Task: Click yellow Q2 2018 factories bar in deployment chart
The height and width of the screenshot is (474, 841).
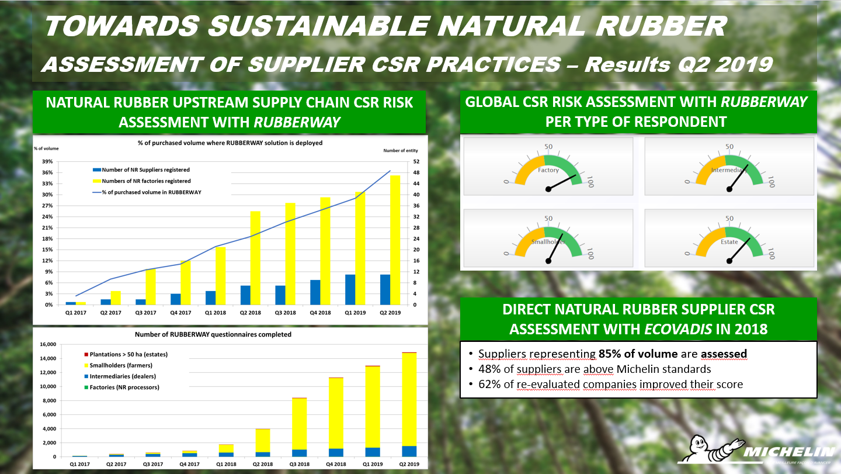Action: [255, 258]
